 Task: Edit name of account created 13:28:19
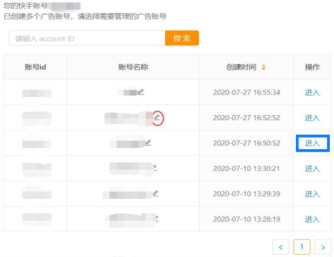click(x=157, y=219)
